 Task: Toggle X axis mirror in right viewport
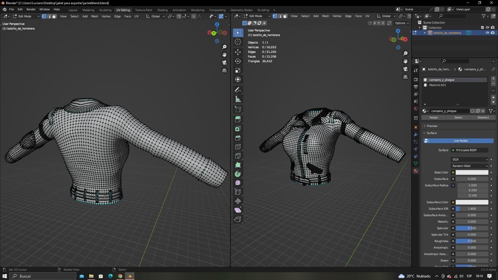tap(374, 23)
